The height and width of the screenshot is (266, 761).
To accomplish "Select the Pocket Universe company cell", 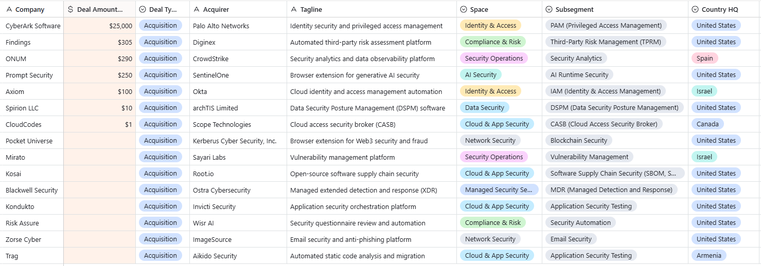I will pyautogui.click(x=32, y=141).
